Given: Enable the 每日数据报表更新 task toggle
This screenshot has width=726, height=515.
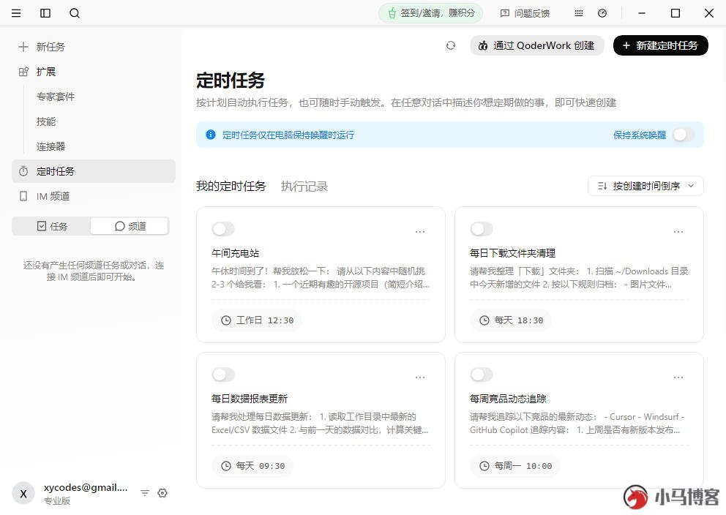Looking at the screenshot, I should click(x=223, y=375).
